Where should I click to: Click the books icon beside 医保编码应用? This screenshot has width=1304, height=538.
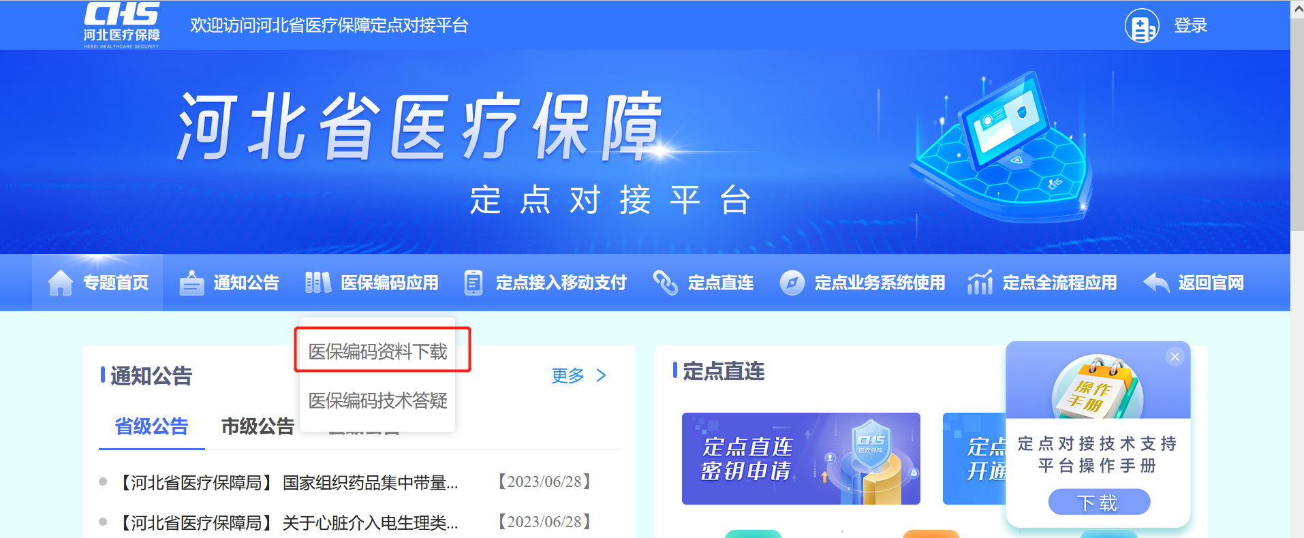(x=318, y=283)
